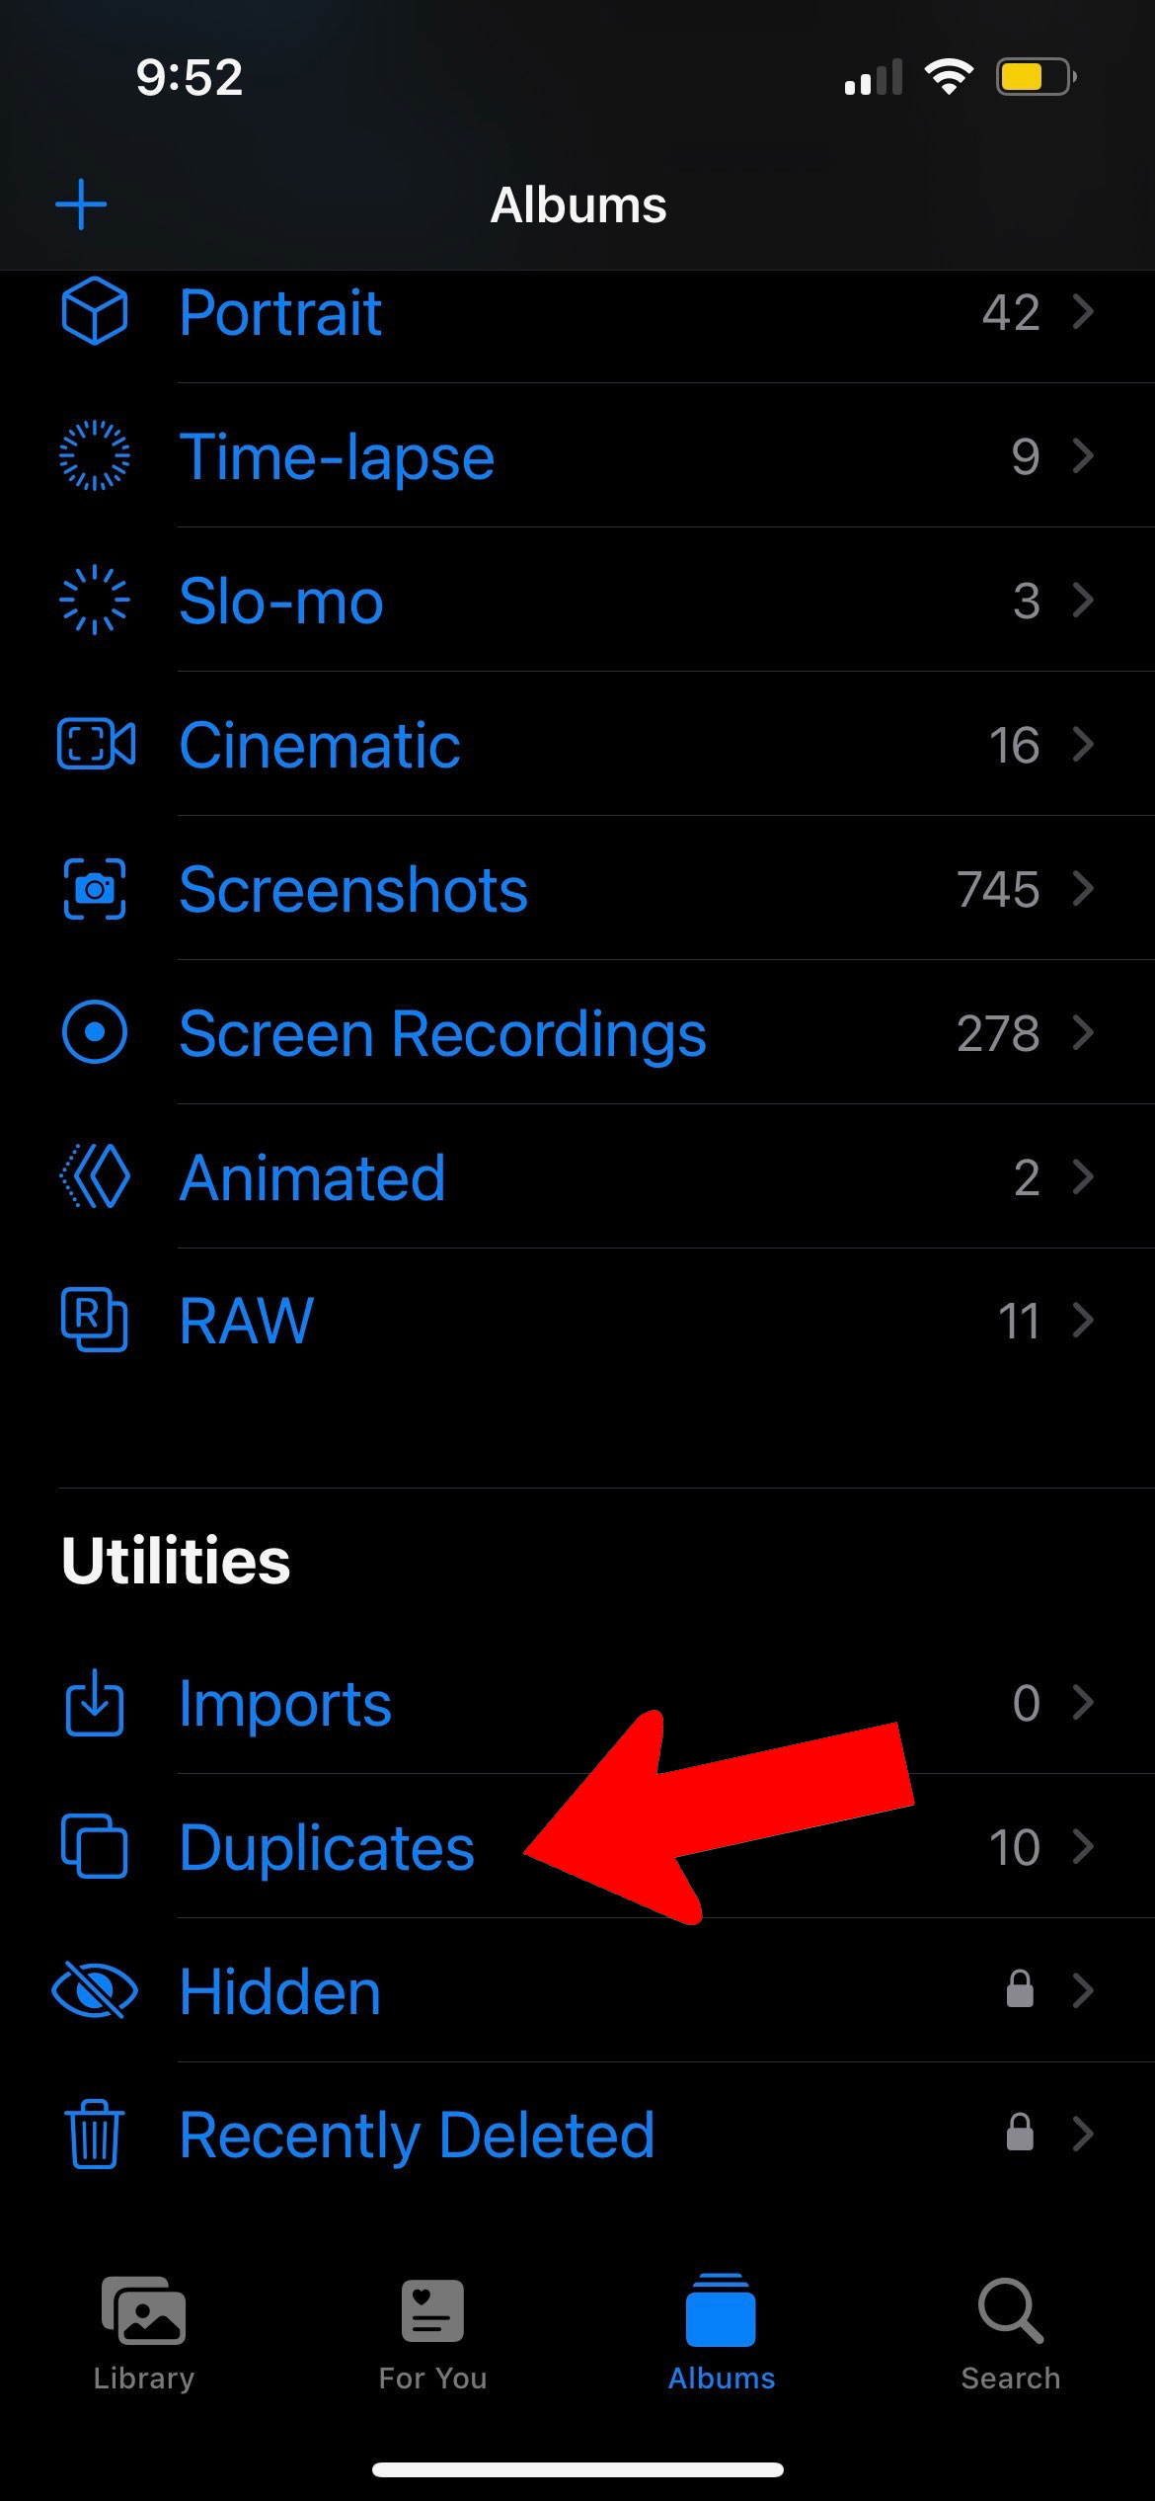Tap the plus icon to add album
This screenshot has height=2501, width=1155.
(x=81, y=205)
